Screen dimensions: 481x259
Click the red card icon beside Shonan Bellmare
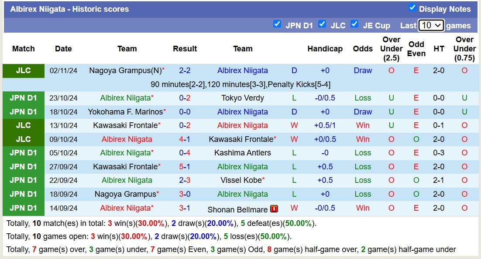274,209
